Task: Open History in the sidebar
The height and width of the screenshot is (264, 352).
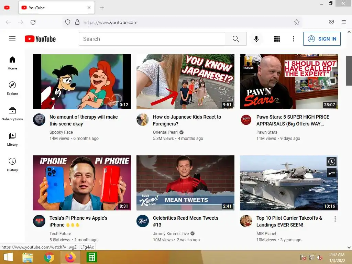Action: (12, 165)
